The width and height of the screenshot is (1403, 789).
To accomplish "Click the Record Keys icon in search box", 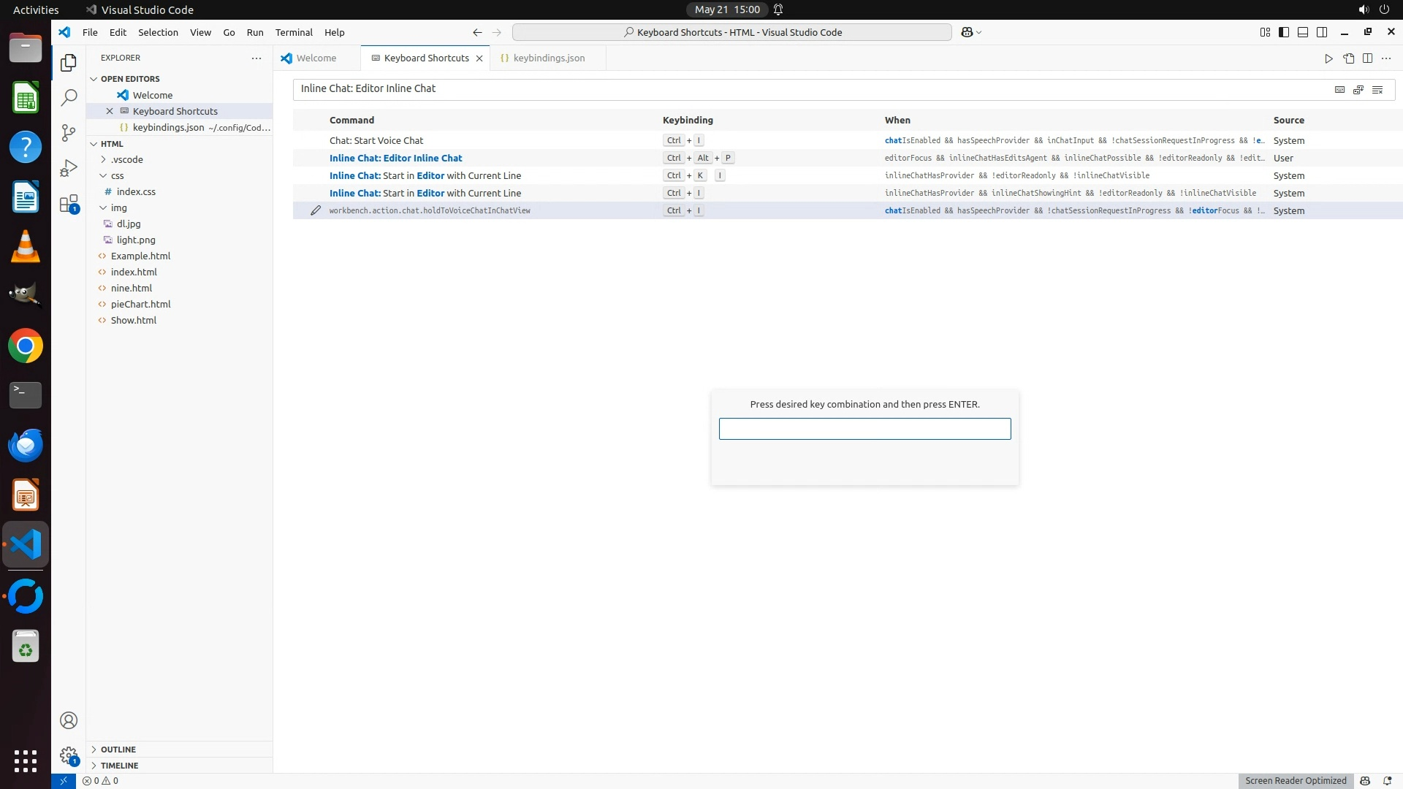I will click(x=1339, y=89).
